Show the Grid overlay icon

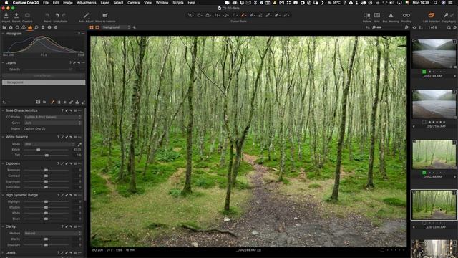(377, 16)
